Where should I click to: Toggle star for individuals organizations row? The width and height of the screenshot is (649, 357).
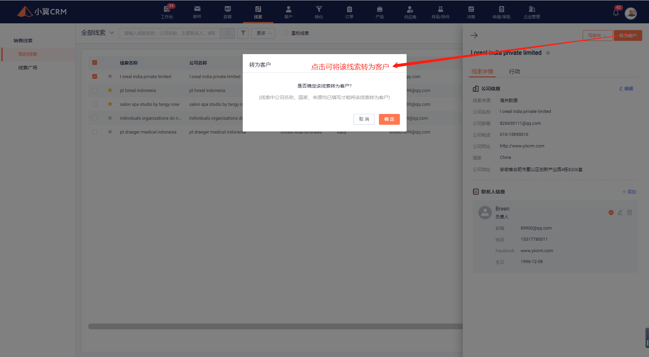pyautogui.click(x=110, y=118)
